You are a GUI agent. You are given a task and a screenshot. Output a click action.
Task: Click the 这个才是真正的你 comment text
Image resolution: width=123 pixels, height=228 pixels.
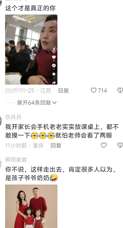30,8
